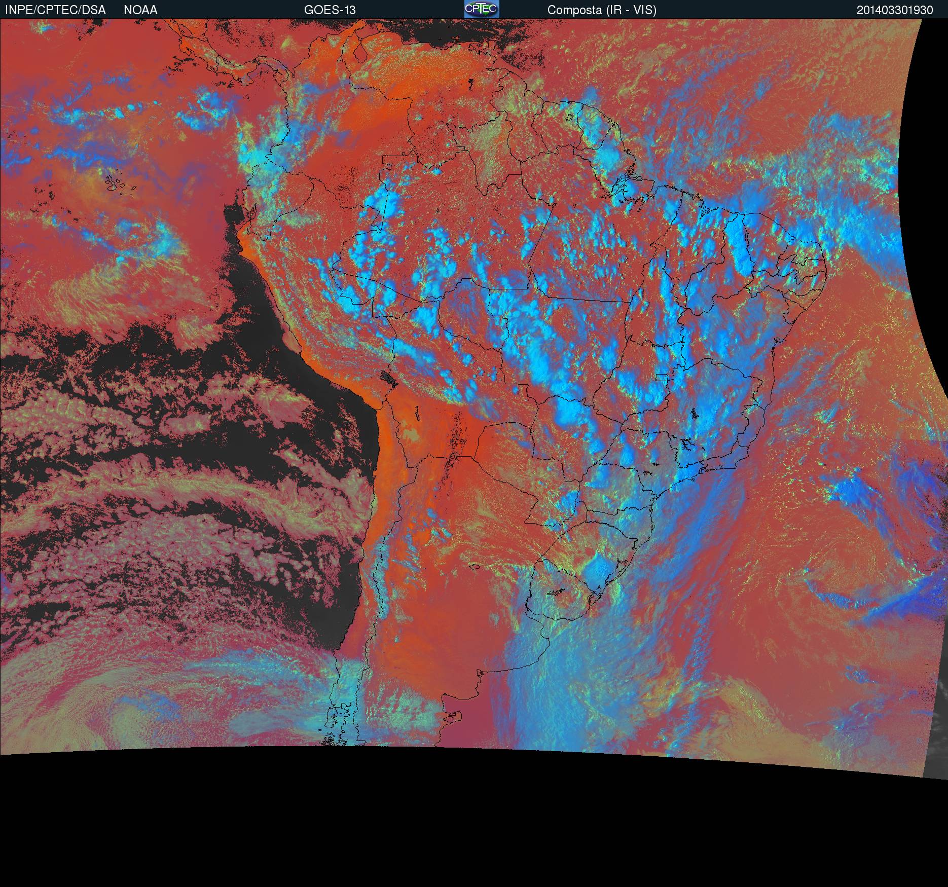The height and width of the screenshot is (887, 948).
Task: Click the 201403301930 timestamp
Action: (895, 10)
